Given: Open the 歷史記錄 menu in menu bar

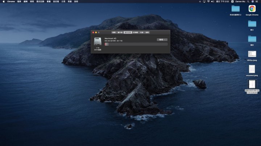Looking at the screenshot, I should (x=40, y=1).
